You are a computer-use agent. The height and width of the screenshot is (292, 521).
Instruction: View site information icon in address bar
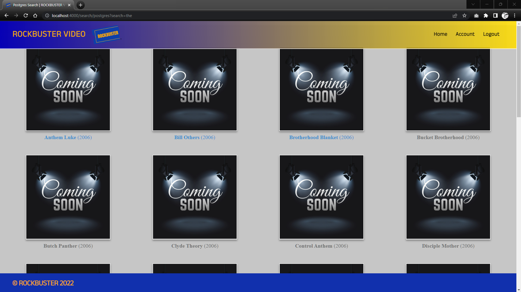pyautogui.click(x=47, y=16)
